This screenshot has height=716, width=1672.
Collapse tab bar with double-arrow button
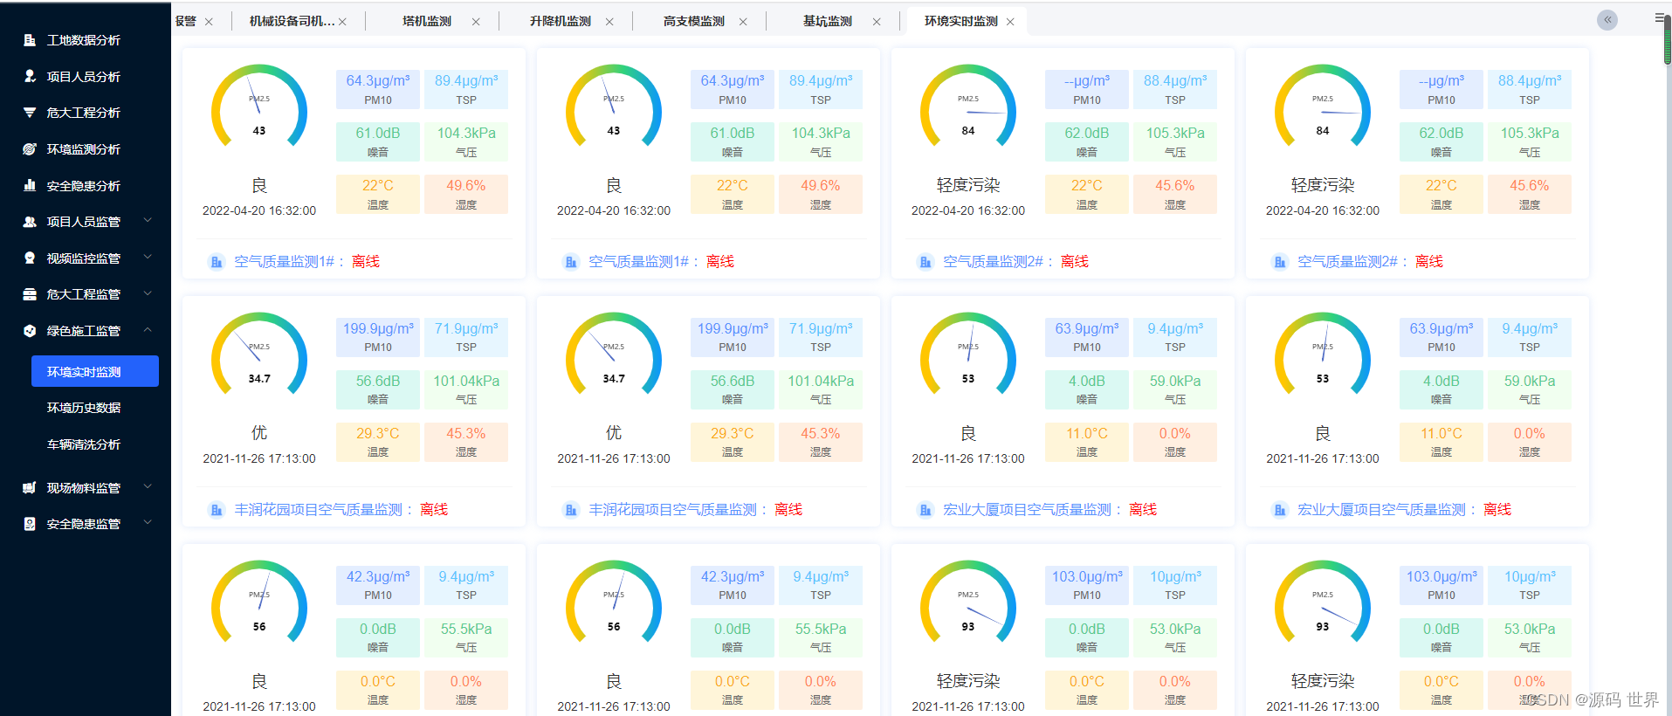[1607, 20]
